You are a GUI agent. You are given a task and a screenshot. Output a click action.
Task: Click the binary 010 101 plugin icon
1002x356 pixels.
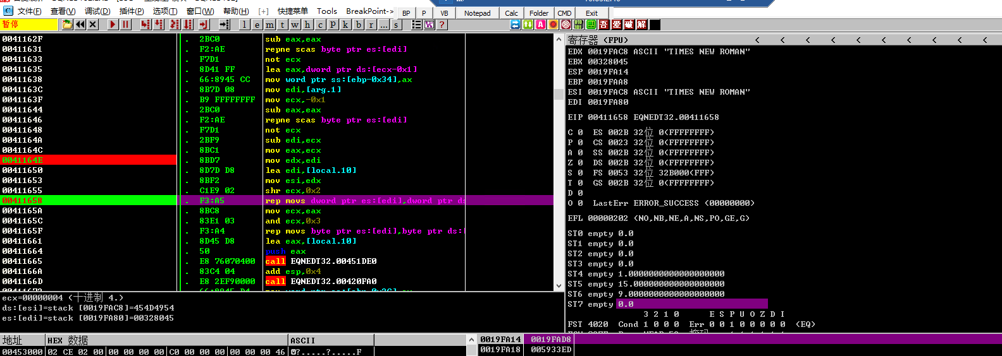click(578, 25)
